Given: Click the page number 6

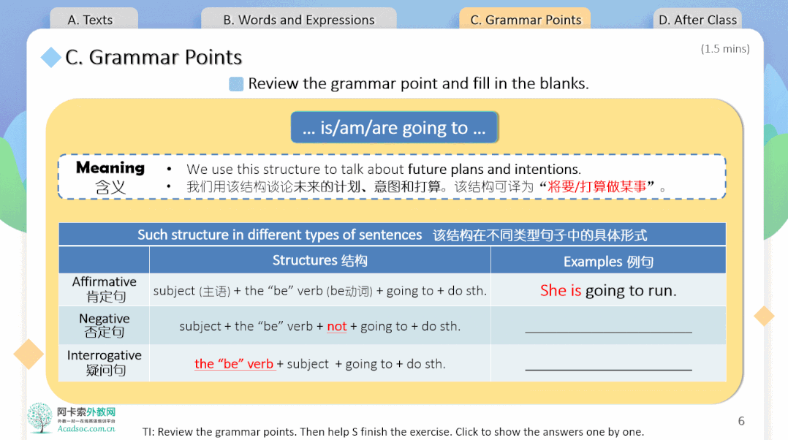Looking at the screenshot, I should (741, 421).
